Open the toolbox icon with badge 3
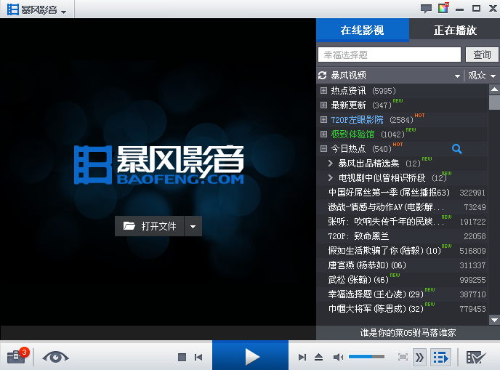Screen dimensions: 500x370 (x=17, y=356)
